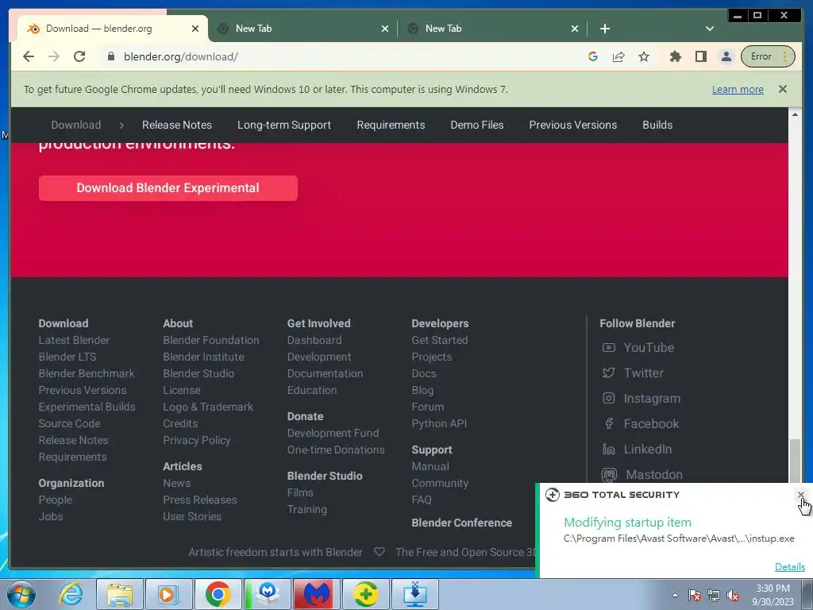Click the share page icon
This screenshot has width=813, height=610.
pos(618,56)
